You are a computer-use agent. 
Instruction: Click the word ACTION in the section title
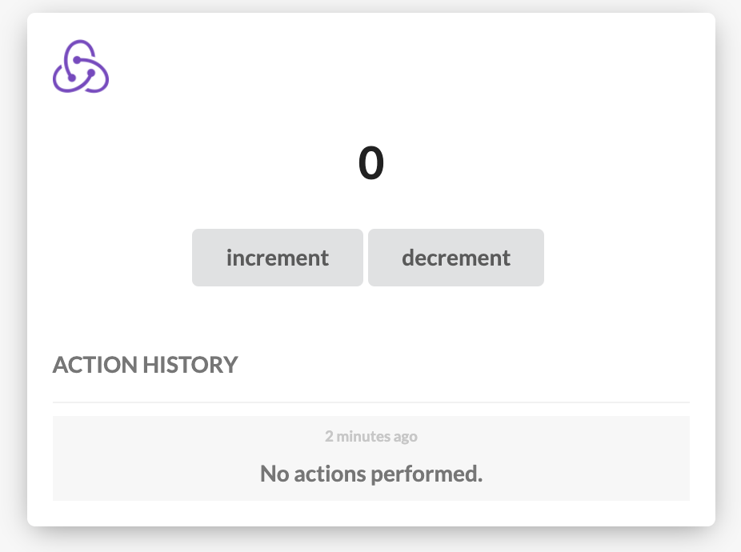(95, 365)
